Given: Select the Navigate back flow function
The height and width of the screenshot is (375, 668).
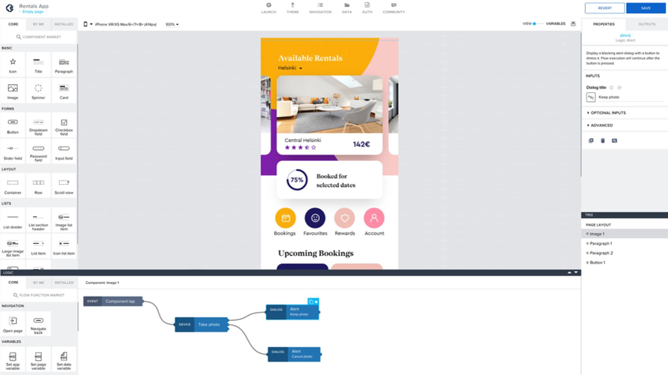Looking at the screenshot, I should (38, 324).
